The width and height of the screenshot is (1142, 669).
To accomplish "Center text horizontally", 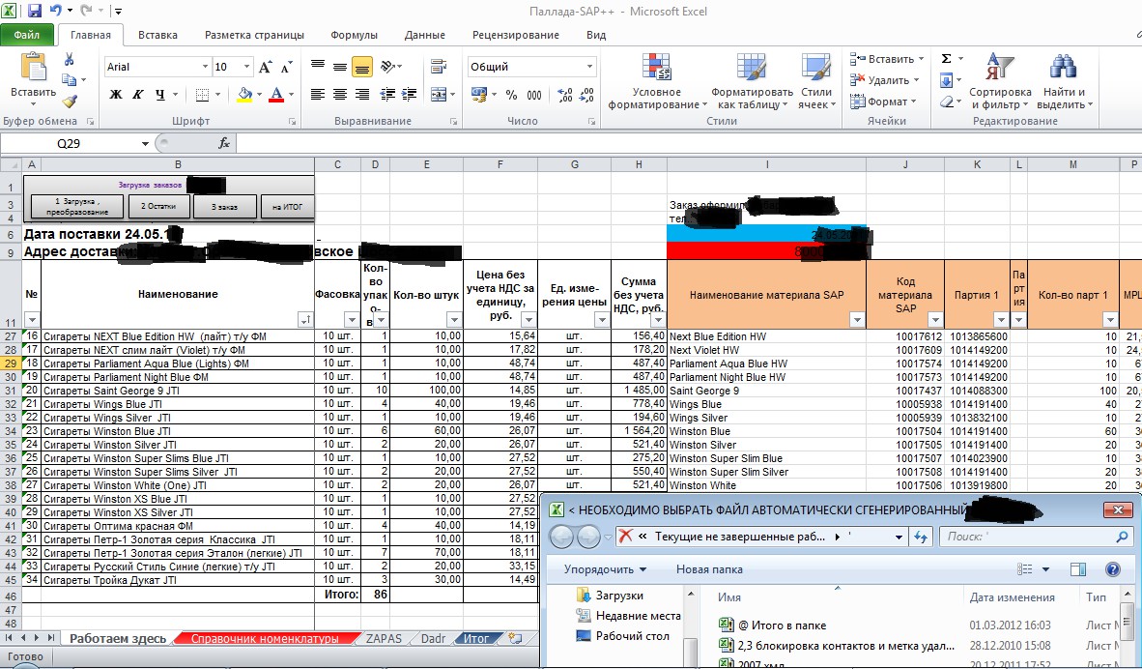I will [340, 95].
